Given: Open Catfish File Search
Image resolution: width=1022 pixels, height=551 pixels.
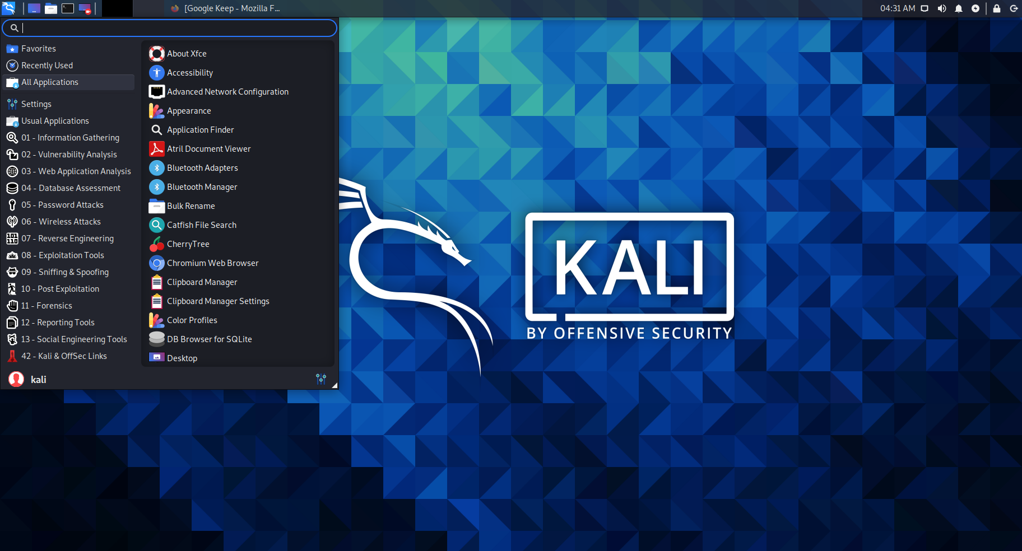Looking at the screenshot, I should click(201, 225).
